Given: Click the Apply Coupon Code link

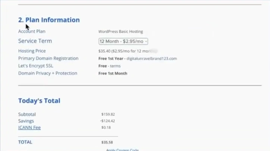Looking at the screenshot, I should coord(122,150).
